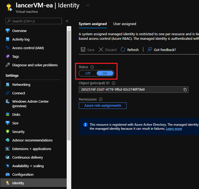Click the Search (Ctrl+/) input field
Viewport: 199px width, 189px height.
tap(34, 21)
